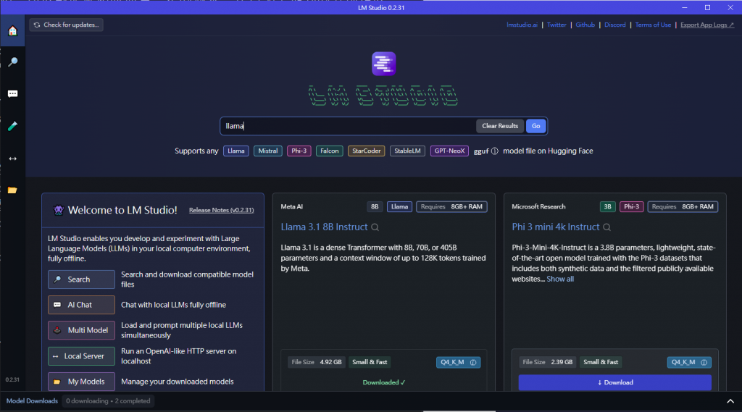This screenshot has height=412, width=742.
Task: Open the Playground pencil icon in sidebar
Action: coord(13,126)
